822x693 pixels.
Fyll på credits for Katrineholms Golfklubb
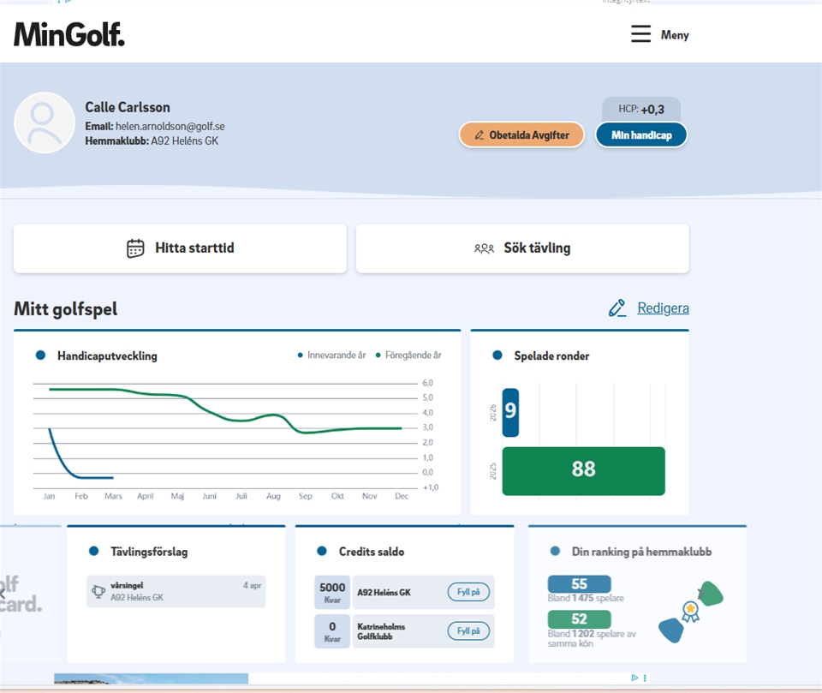tap(468, 631)
